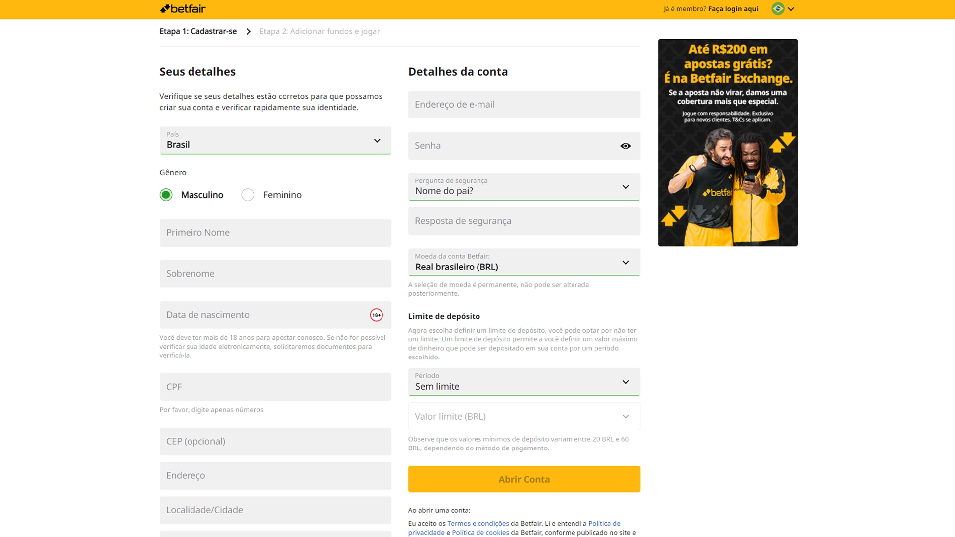The image size is (955, 537).
Task: Click the Abrir Conta button
Action: click(524, 479)
